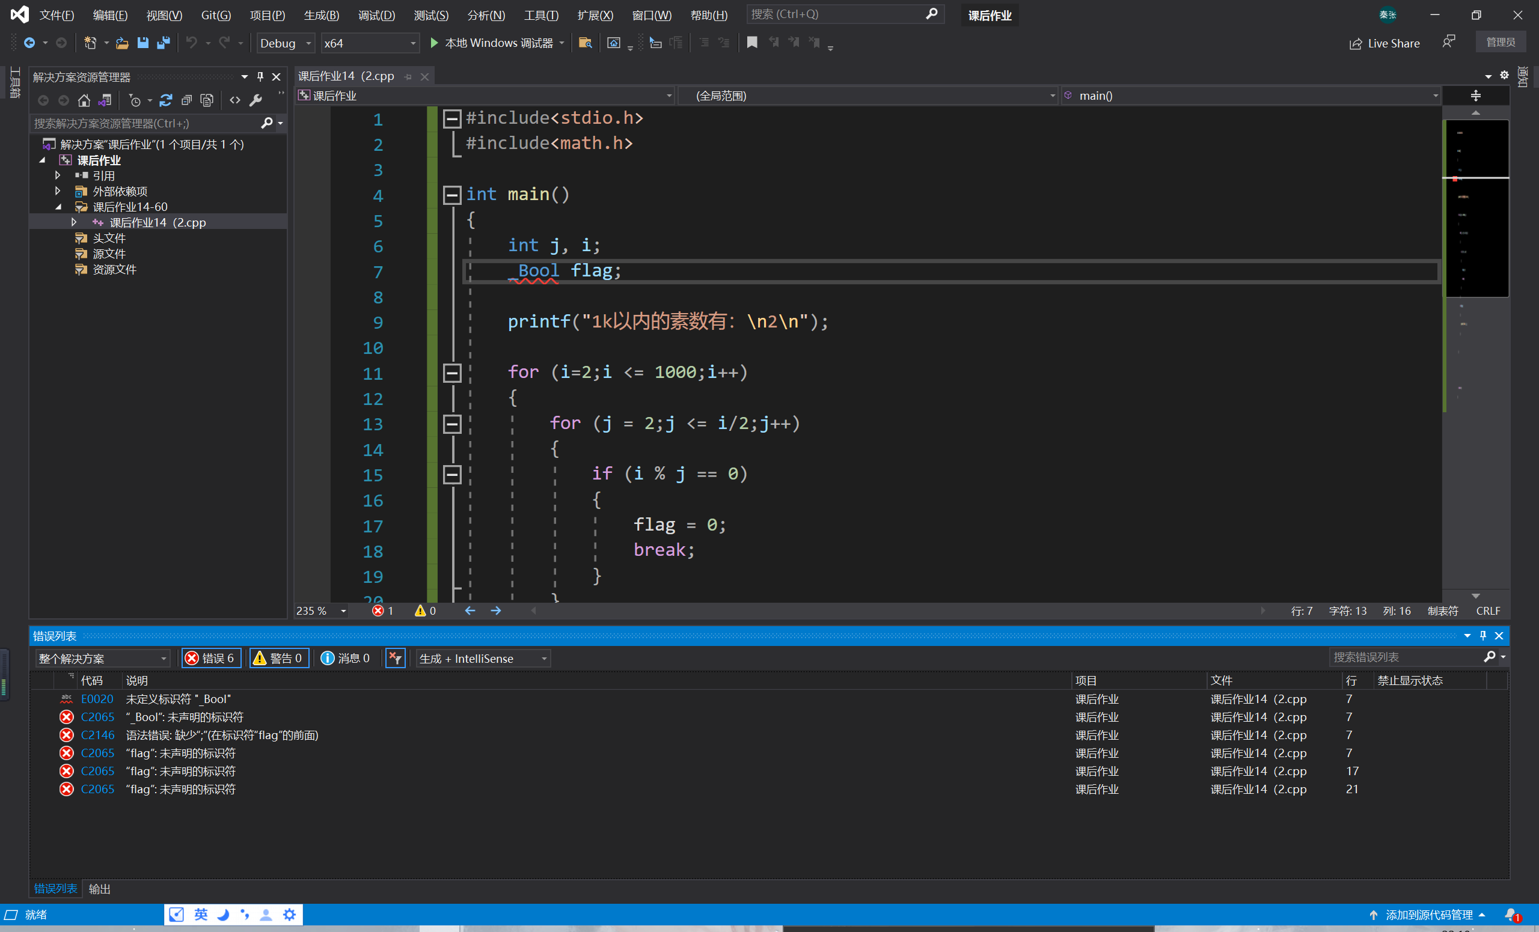Viewport: 1539px width, 932px height.
Task: Click the Save All icon
Action: click(x=164, y=43)
